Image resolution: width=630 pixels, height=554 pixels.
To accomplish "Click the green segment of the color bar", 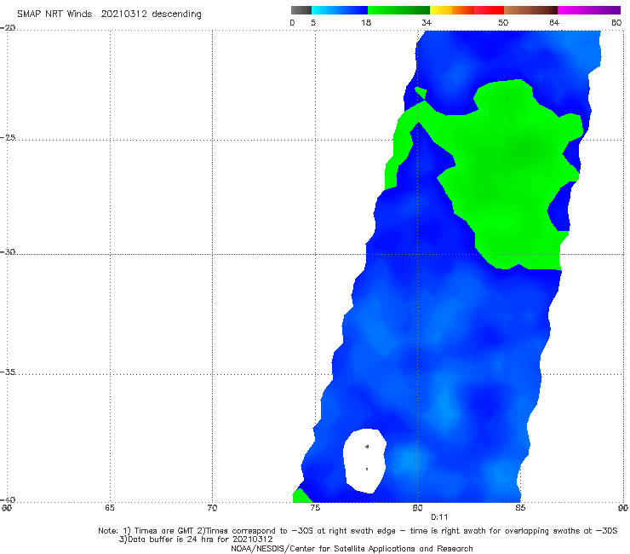I will [x=398, y=10].
